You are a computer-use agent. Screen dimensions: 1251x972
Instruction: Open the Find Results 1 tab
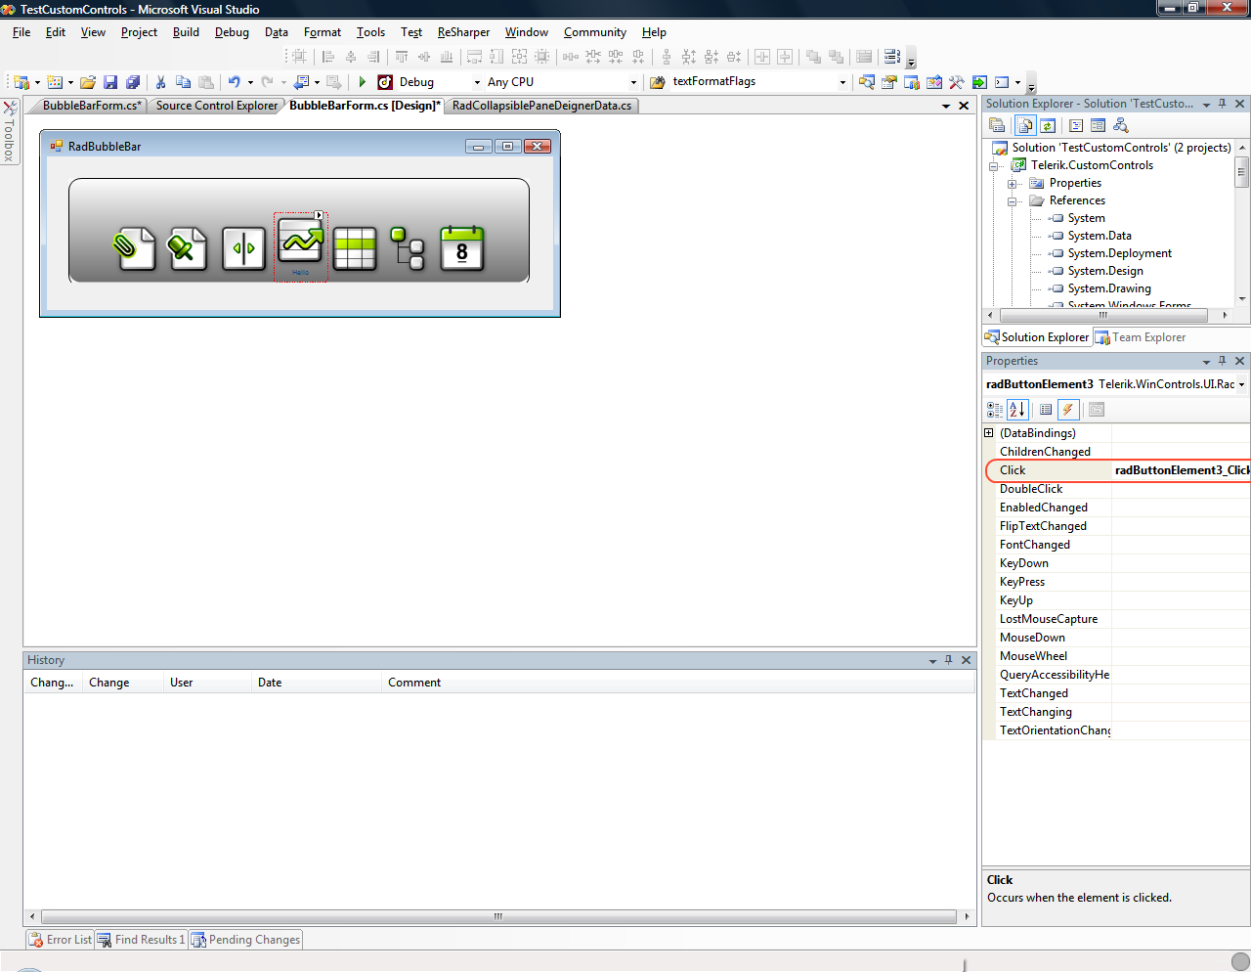[141, 940]
